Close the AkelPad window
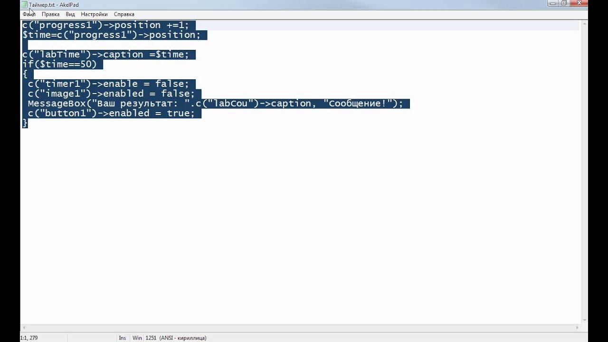 [579, 3]
